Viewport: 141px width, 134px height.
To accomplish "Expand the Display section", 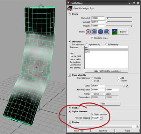I will tap(69, 122).
